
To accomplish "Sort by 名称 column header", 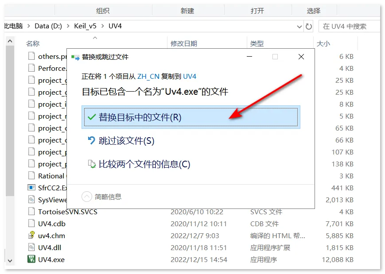I will tap(33, 44).
